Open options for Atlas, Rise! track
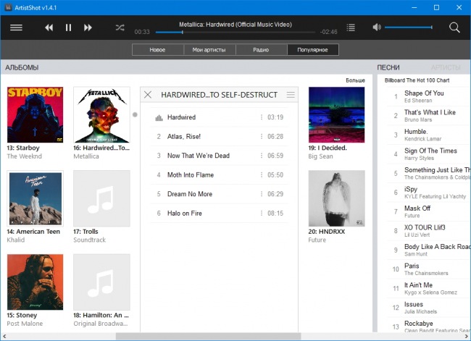This screenshot has height=341, width=471. 262,136
